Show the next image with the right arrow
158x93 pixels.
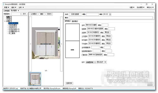point(62,44)
